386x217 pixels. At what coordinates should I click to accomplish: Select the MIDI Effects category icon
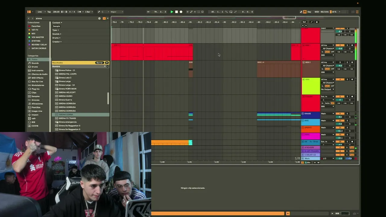click(29, 78)
